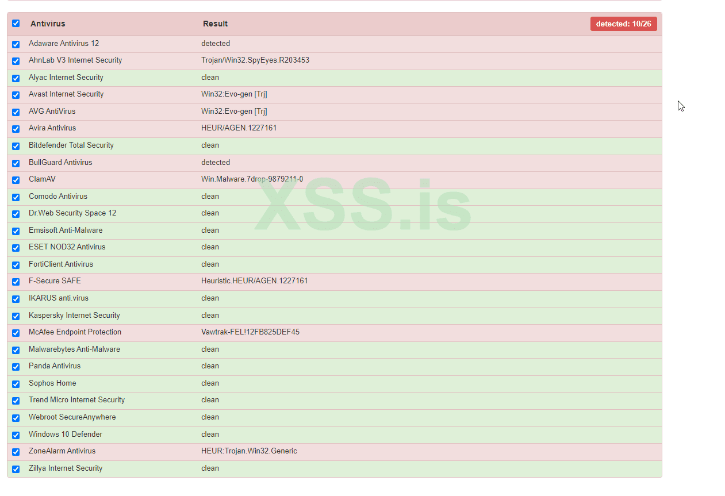Uncheck the ClamAV checkbox

click(x=16, y=180)
